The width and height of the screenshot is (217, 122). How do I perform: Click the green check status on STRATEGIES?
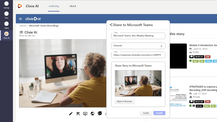190,106
